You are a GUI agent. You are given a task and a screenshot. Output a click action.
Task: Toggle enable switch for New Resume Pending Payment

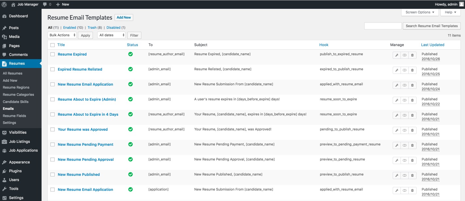tap(404, 146)
